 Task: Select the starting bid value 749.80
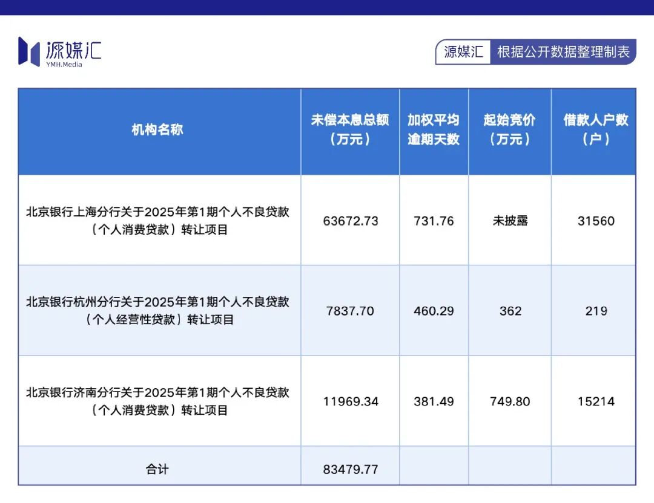(509, 401)
